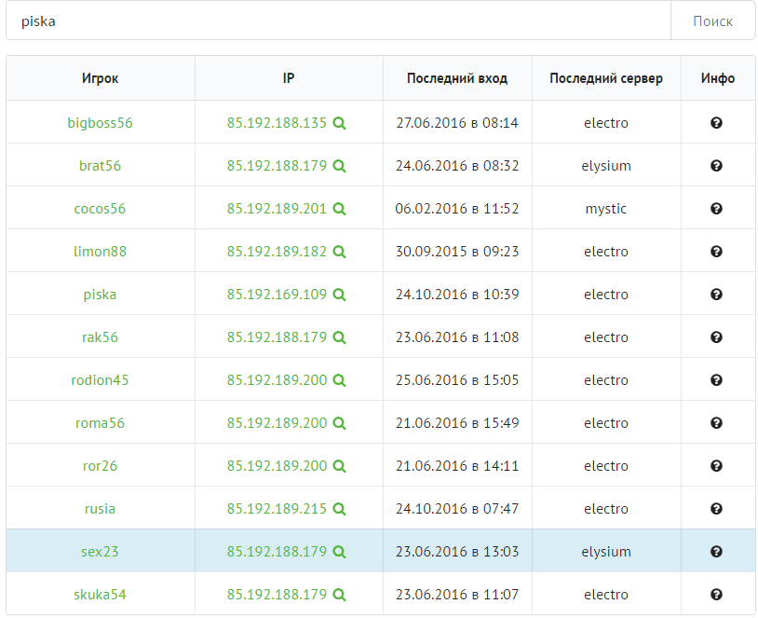Click the Последний сервер column header
Viewport: 758px width, 618px height.
coord(606,78)
